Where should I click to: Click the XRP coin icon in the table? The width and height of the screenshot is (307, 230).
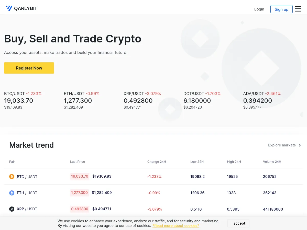tap(12, 209)
